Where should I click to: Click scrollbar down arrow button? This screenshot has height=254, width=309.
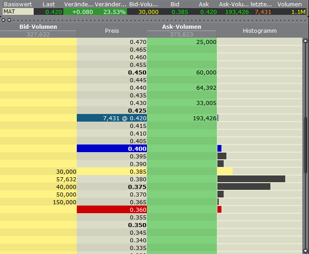305,251
